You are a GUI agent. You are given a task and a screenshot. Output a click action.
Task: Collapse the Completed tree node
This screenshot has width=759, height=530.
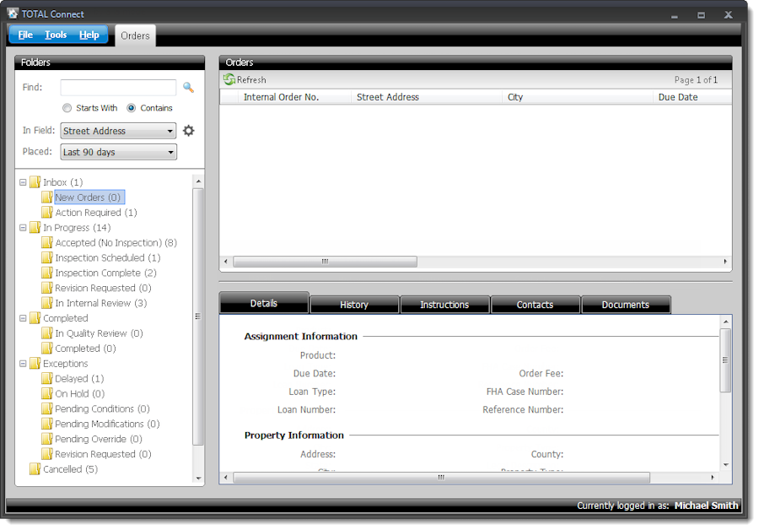(23, 318)
